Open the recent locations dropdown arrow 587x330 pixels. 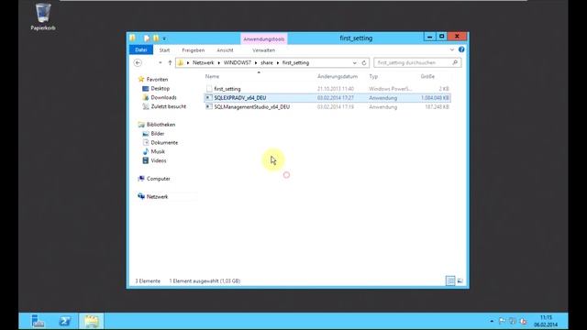click(x=161, y=63)
